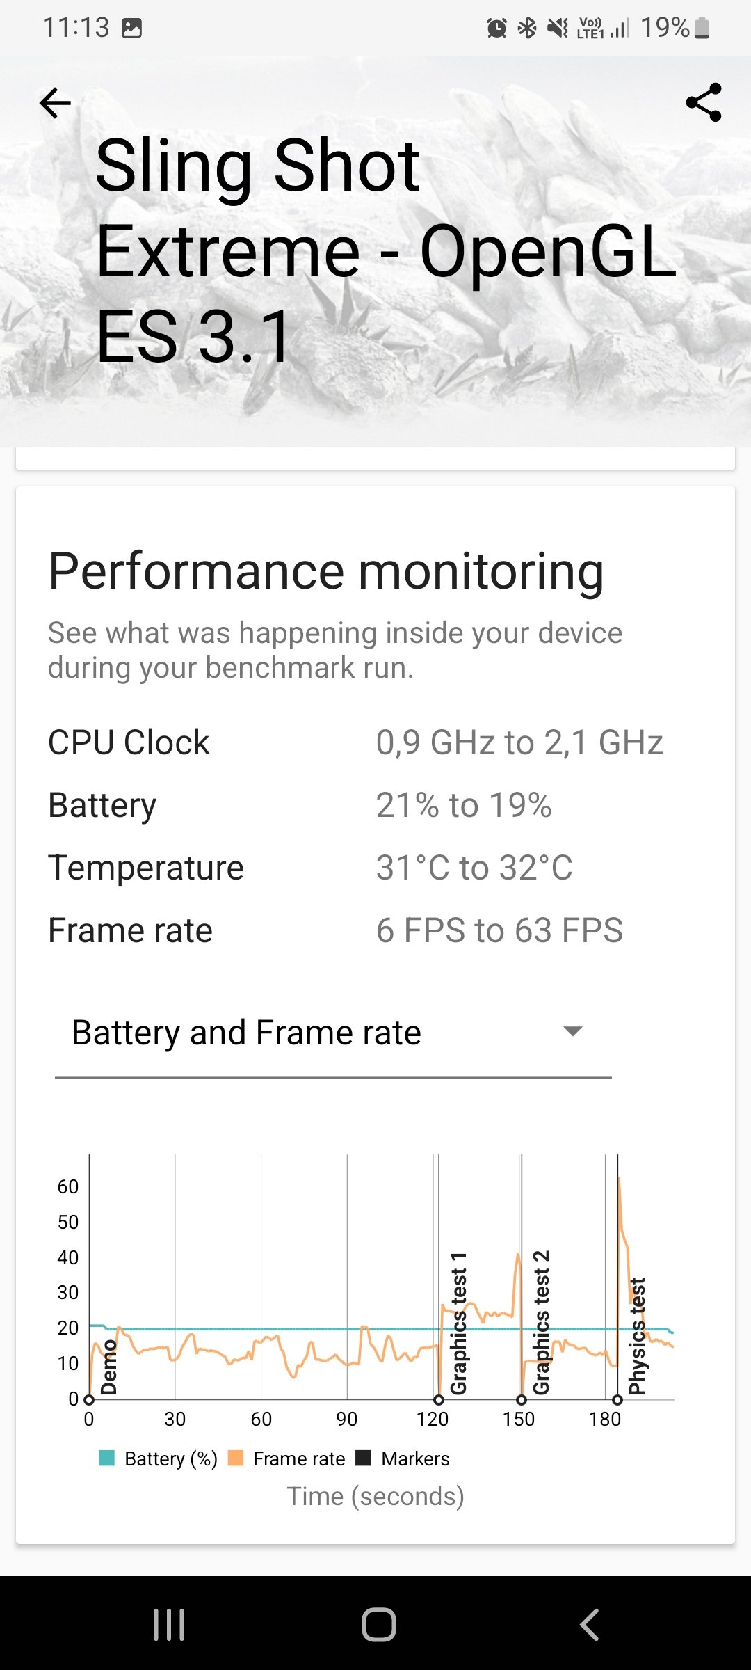Screen dimensions: 751x1670
Task: Open the Battery and Frame rate dropdown
Action: point(332,1033)
